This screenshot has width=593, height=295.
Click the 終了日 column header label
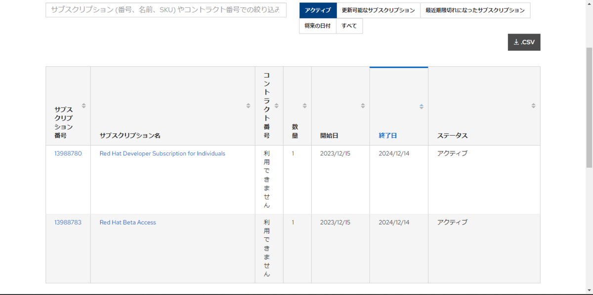(x=388, y=136)
